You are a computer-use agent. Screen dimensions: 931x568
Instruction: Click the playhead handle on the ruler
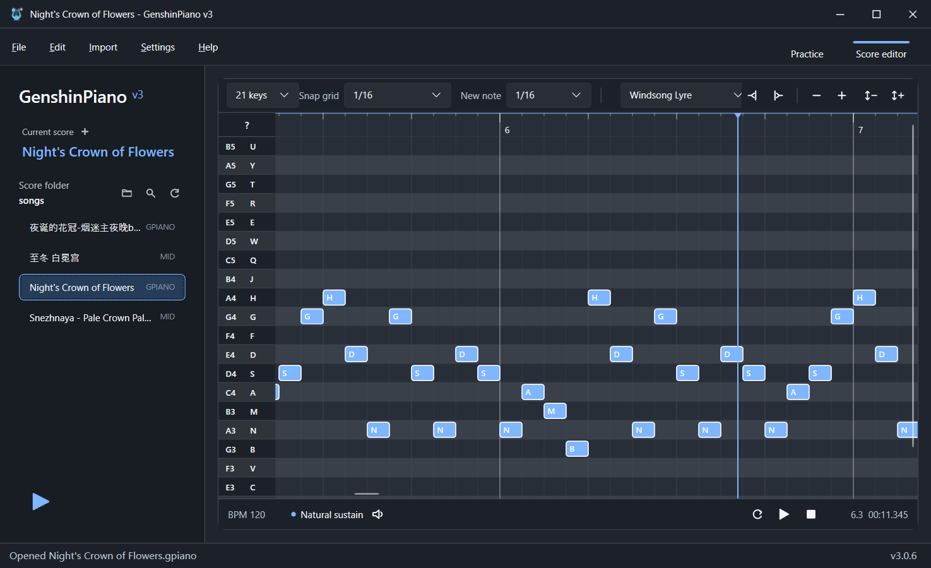738,115
